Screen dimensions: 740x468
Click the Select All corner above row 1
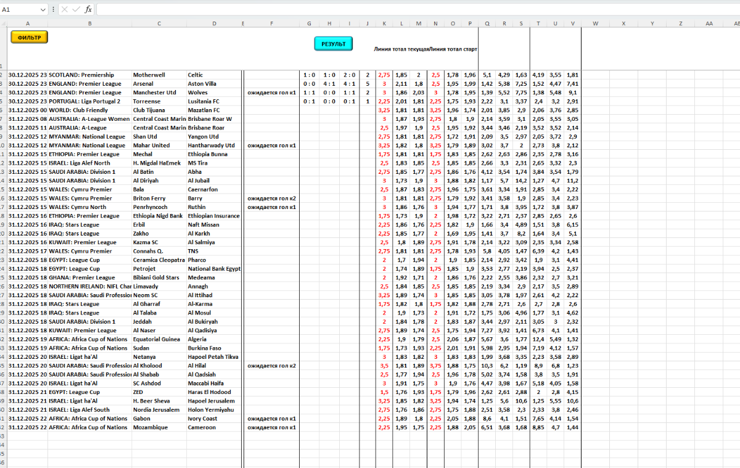coord(3,23)
